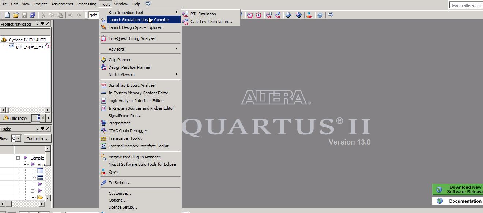Launch SignalTap II Logic Analyzer

[140, 85]
